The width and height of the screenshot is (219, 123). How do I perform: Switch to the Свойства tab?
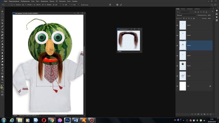click(x=197, y=9)
